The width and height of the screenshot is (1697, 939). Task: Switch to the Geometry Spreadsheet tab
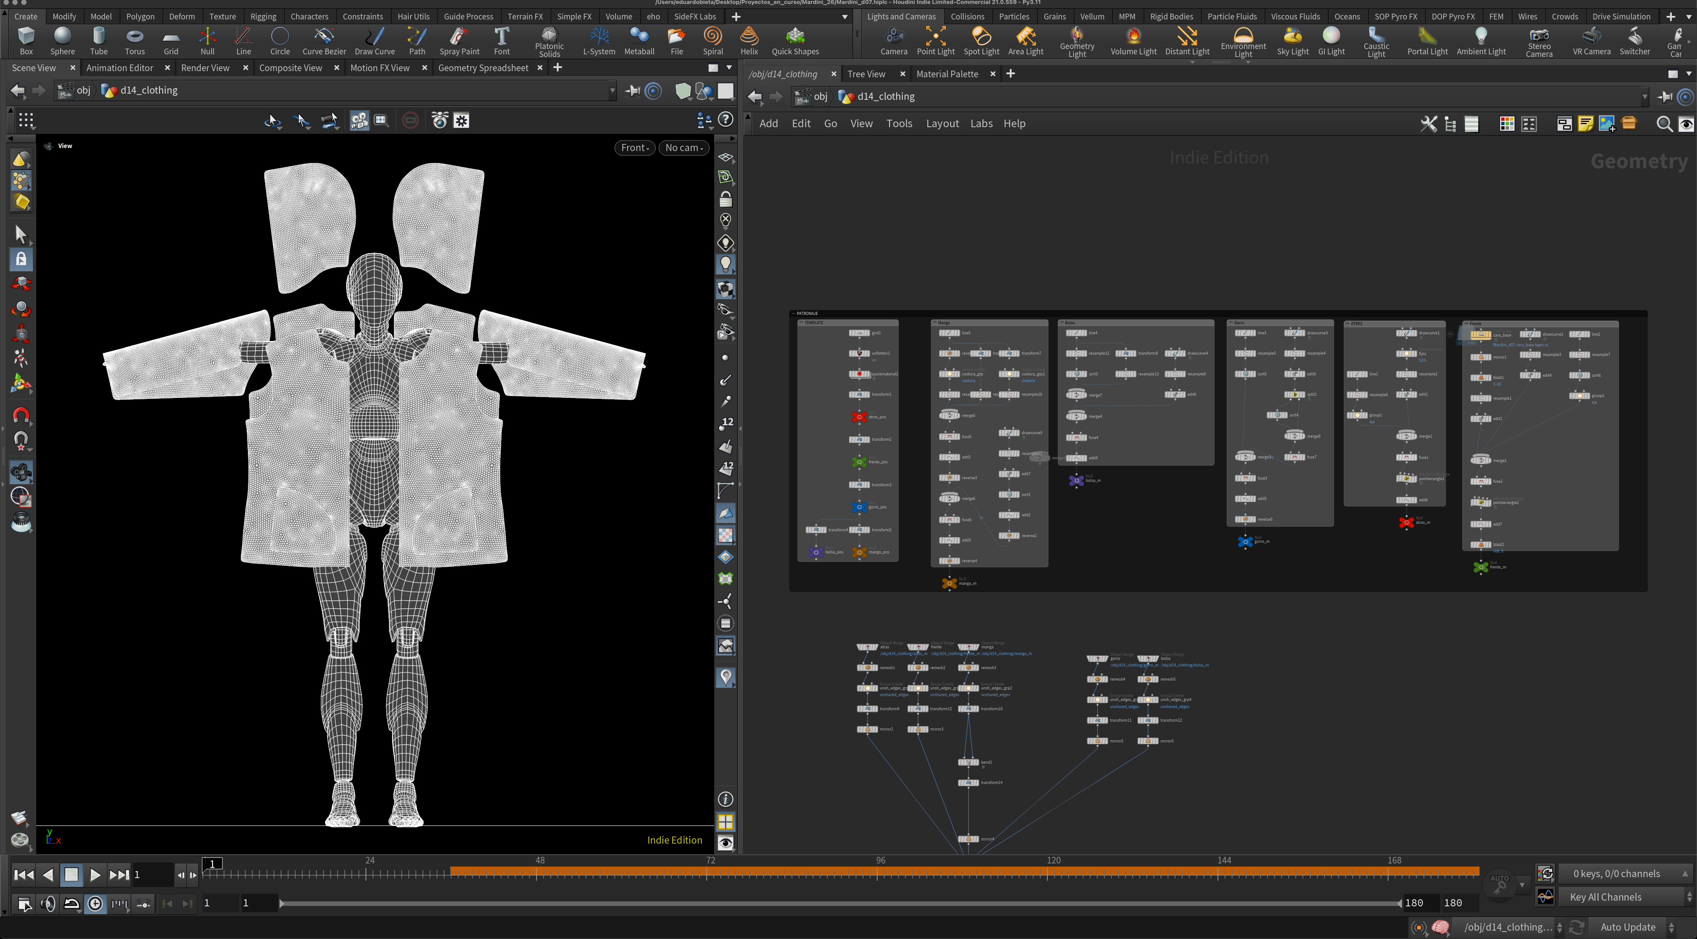point(483,68)
